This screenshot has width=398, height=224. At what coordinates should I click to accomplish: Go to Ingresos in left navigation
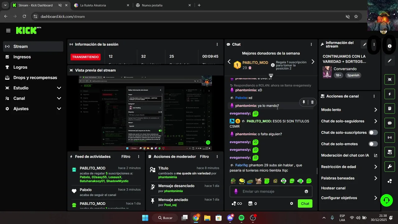pos(33,57)
